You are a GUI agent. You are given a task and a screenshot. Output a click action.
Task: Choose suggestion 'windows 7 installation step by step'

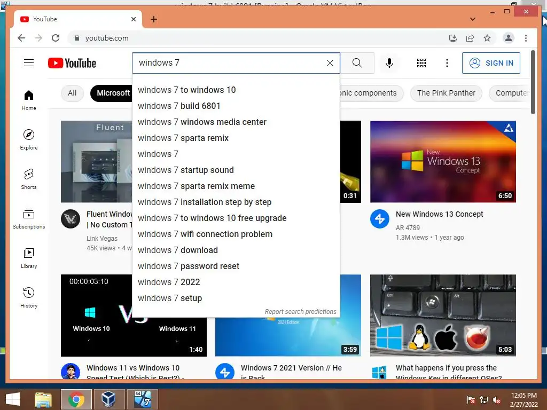[236, 202]
